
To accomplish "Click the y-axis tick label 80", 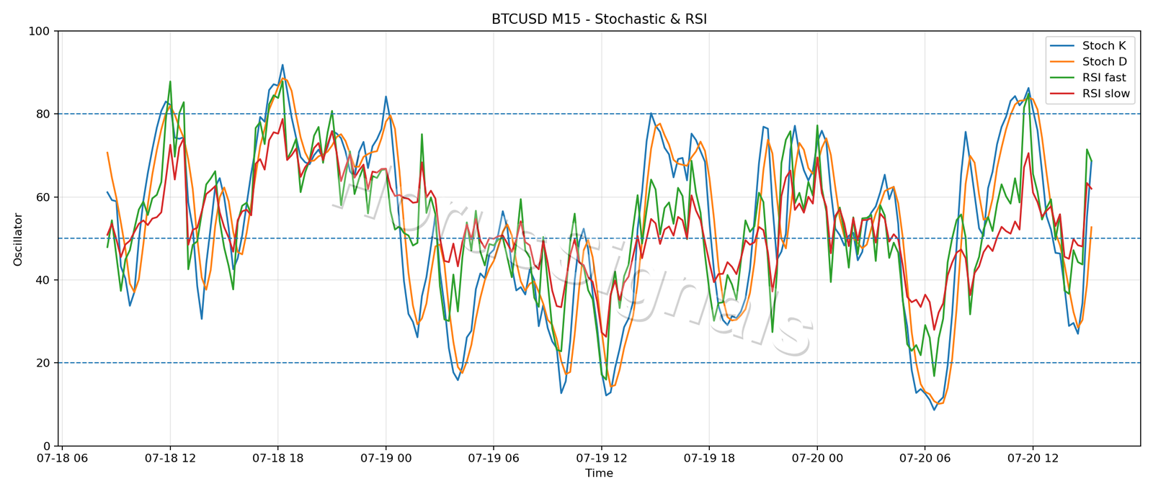I will point(43,114).
